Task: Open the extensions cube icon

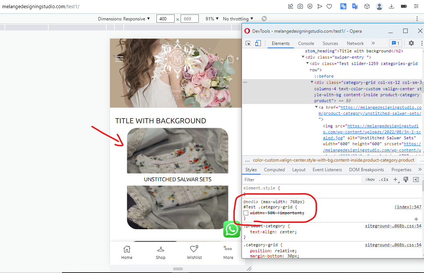Action: tap(367, 6)
